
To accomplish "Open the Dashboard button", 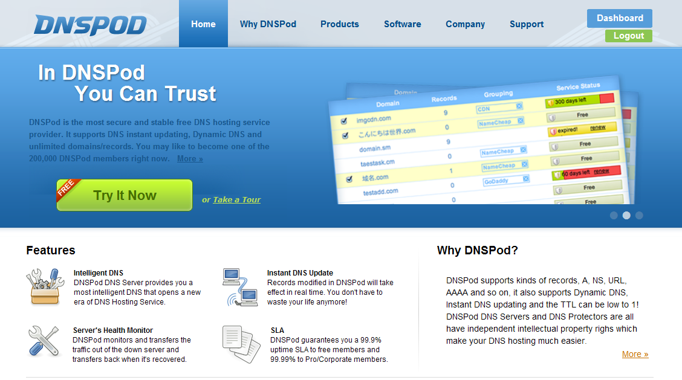I will tap(619, 18).
